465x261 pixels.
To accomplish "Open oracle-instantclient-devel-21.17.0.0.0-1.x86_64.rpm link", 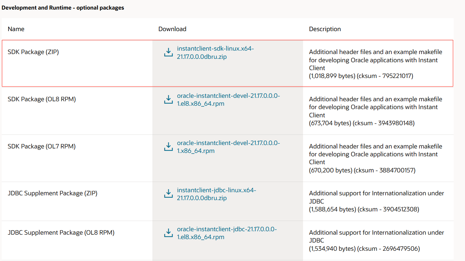I will coord(228,147).
